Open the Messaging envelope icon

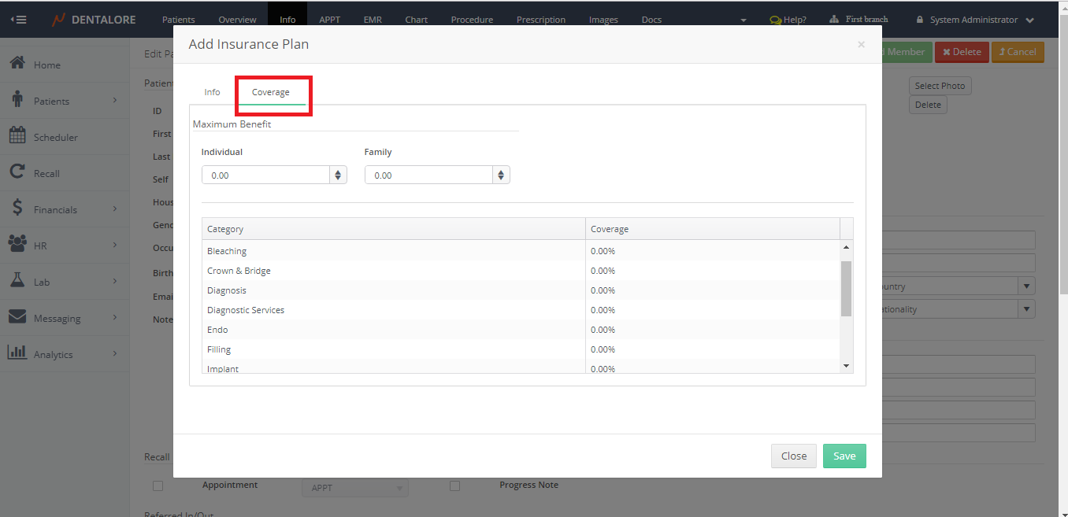tap(17, 317)
